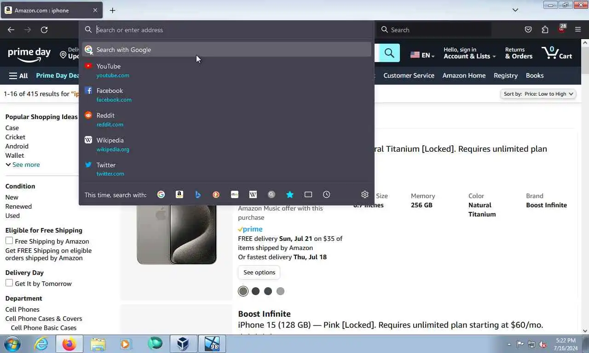The image size is (589, 353).
Task: Search history using the clock icon
Action: [327, 194]
